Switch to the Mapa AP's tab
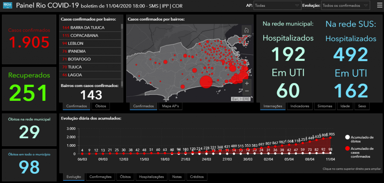This screenshot has height=183, width=384. (170, 106)
